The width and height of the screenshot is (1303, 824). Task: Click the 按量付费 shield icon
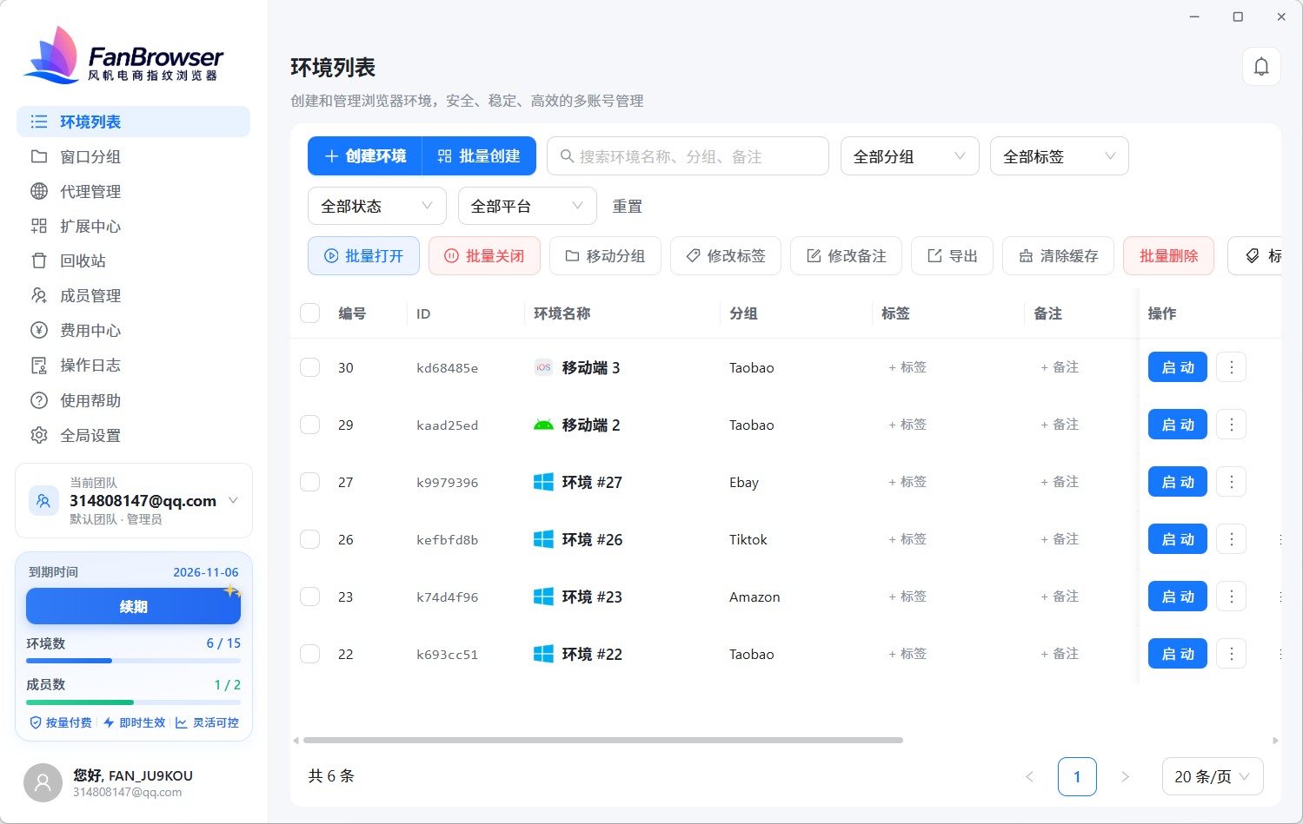click(x=36, y=722)
